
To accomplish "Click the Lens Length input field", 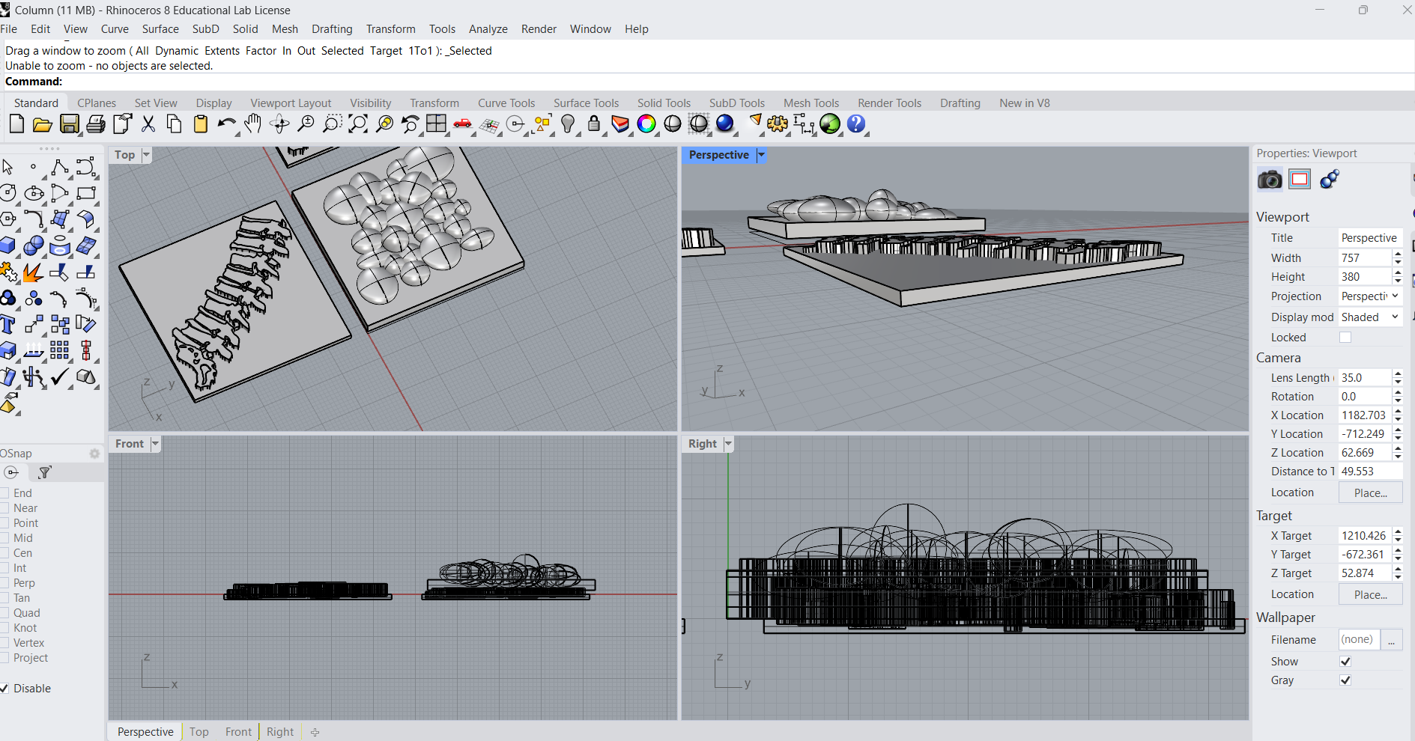I will pyautogui.click(x=1364, y=378).
